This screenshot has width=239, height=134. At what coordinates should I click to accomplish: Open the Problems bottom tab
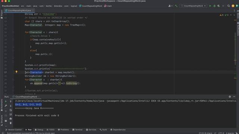(63, 130)
